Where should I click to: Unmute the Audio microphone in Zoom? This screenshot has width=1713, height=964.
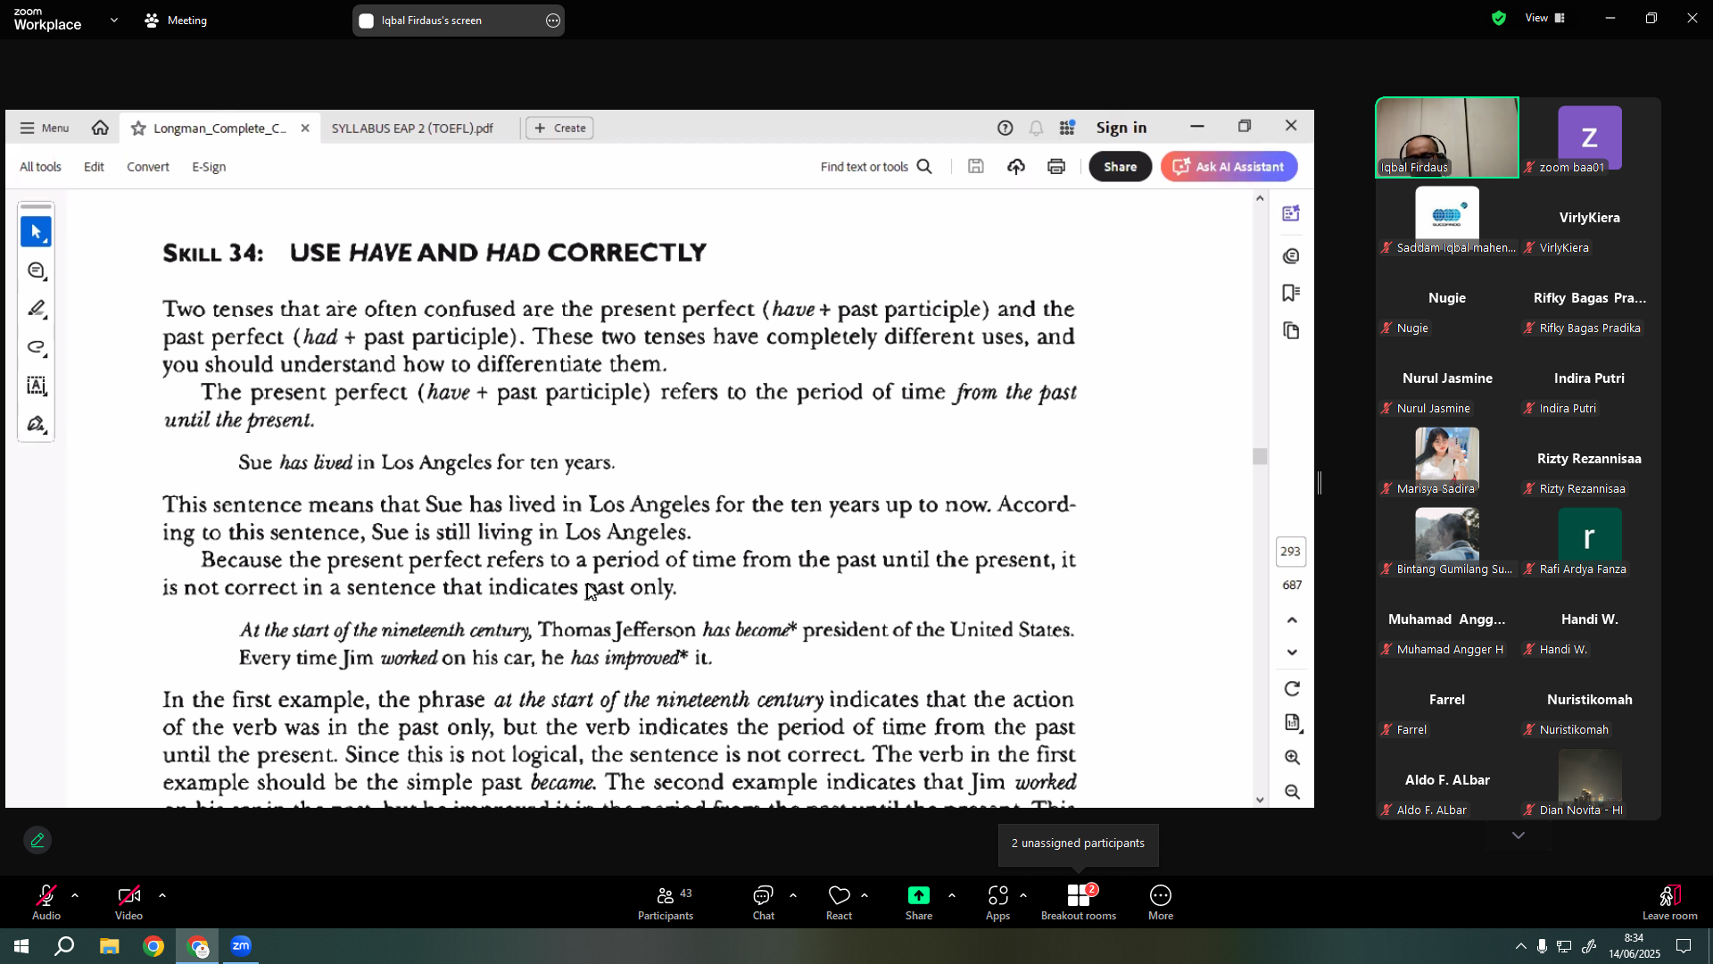(x=46, y=902)
